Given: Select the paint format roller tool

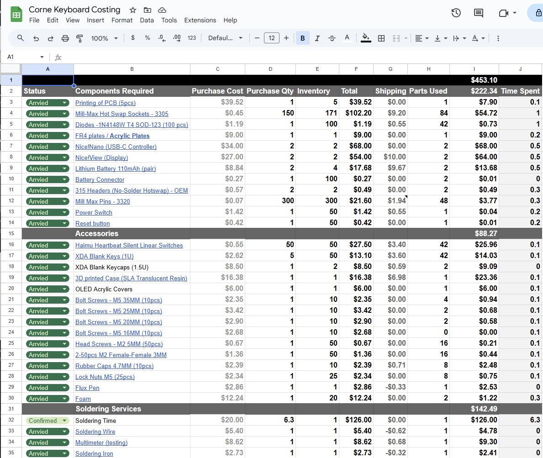Looking at the screenshot, I should (x=79, y=38).
